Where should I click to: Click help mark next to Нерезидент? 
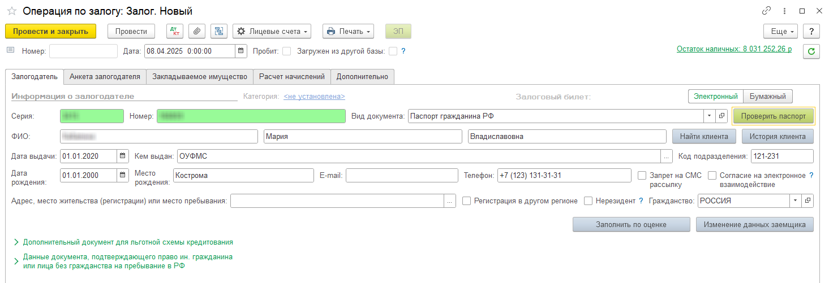click(x=641, y=201)
